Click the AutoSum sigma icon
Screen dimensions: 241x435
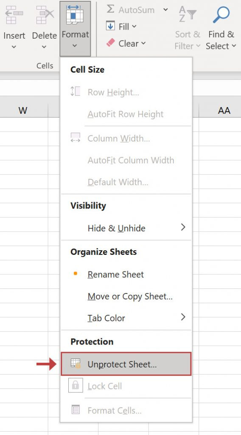(x=110, y=9)
